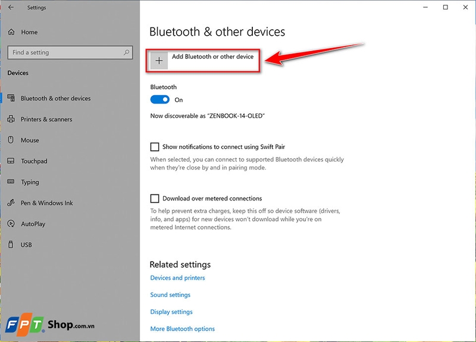Image resolution: width=476 pixels, height=342 pixels.
Task: Open Home in the sidebar
Action: 29,32
